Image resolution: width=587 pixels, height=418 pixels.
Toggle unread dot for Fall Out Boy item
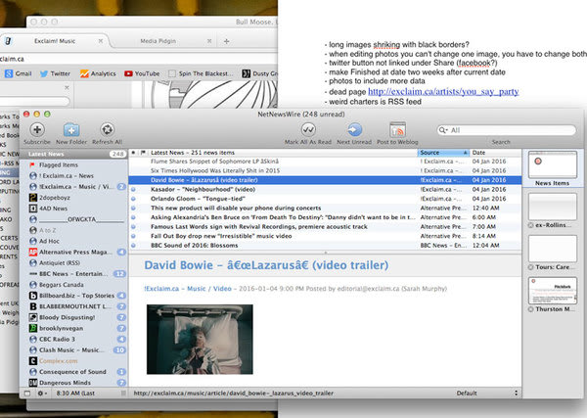pyautogui.click(x=133, y=236)
